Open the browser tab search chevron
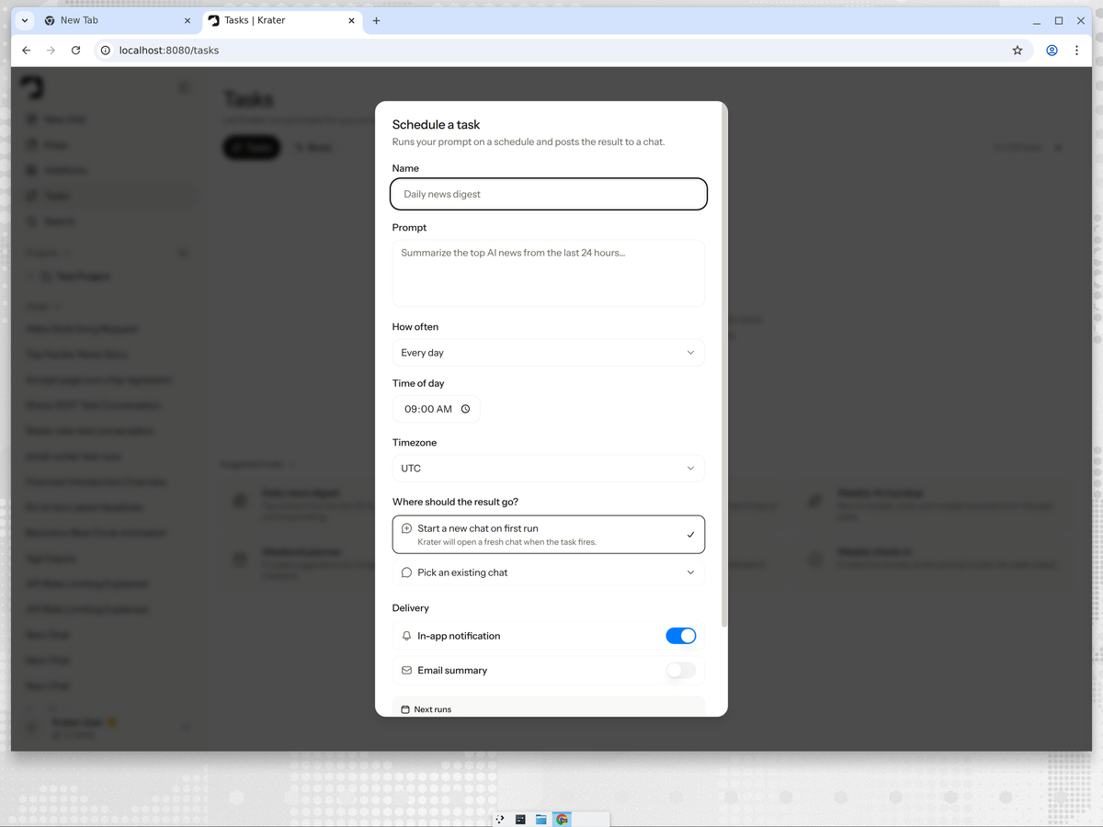This screenshot has width=1103, height=827. (x=25, y=20)
